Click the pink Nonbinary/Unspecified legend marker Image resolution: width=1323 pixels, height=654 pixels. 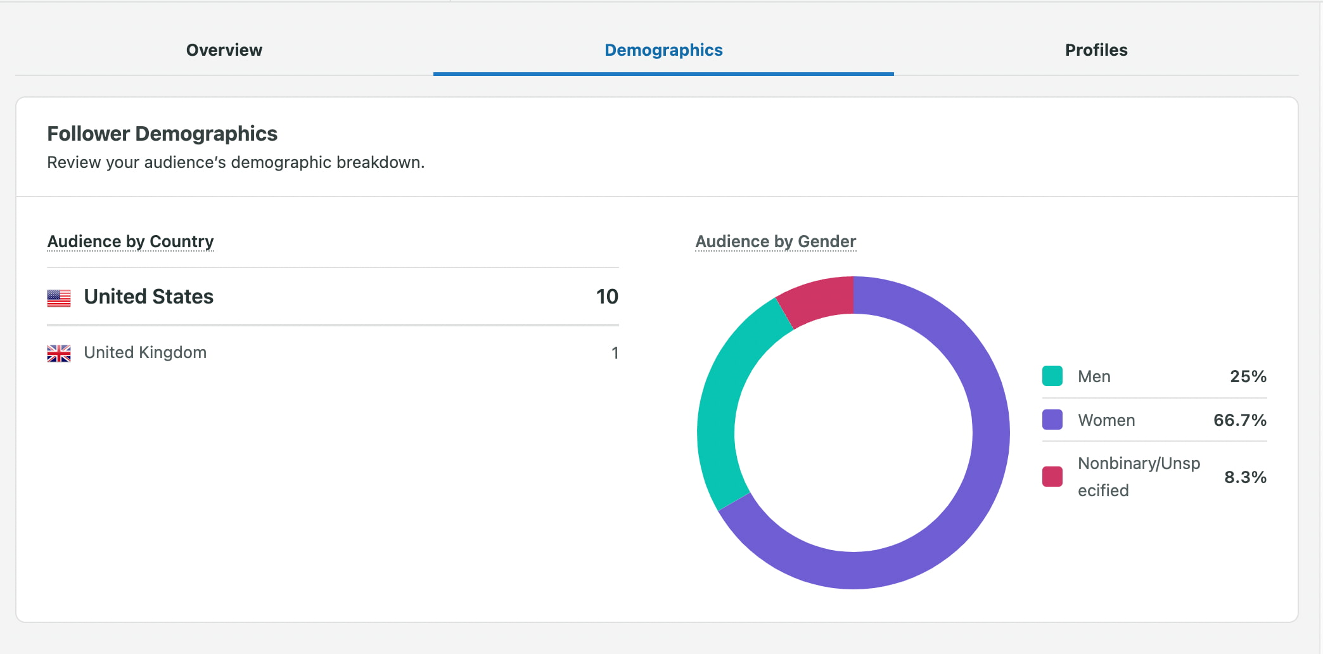[x=1051, y=476]
